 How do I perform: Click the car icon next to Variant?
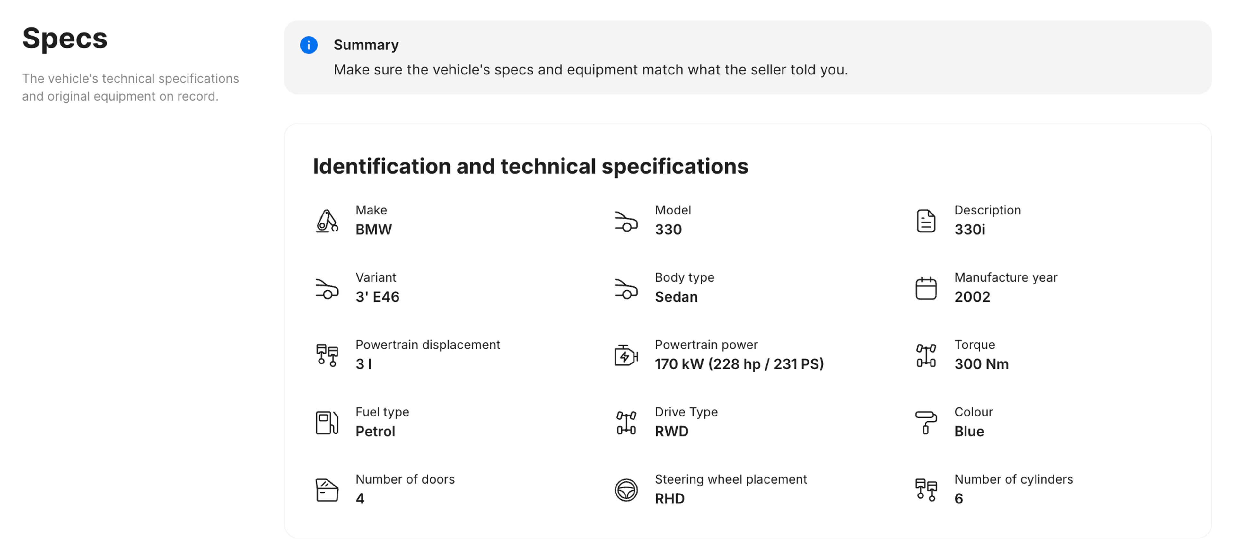327,289
